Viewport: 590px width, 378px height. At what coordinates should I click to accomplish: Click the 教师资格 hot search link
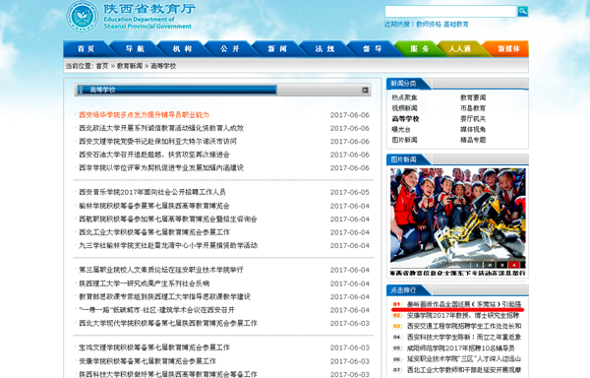click(x=428, y=24)
